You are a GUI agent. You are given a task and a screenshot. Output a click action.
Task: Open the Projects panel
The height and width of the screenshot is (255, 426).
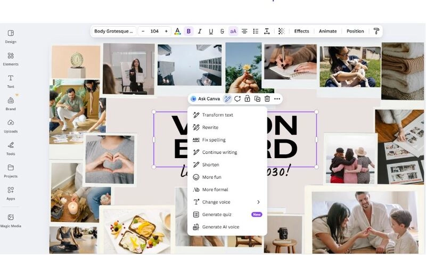click(11, 171)
